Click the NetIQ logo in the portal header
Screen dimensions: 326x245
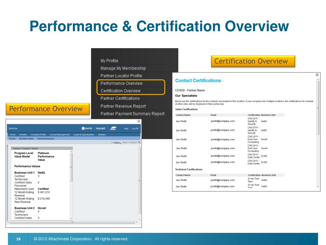coord(87,128)
